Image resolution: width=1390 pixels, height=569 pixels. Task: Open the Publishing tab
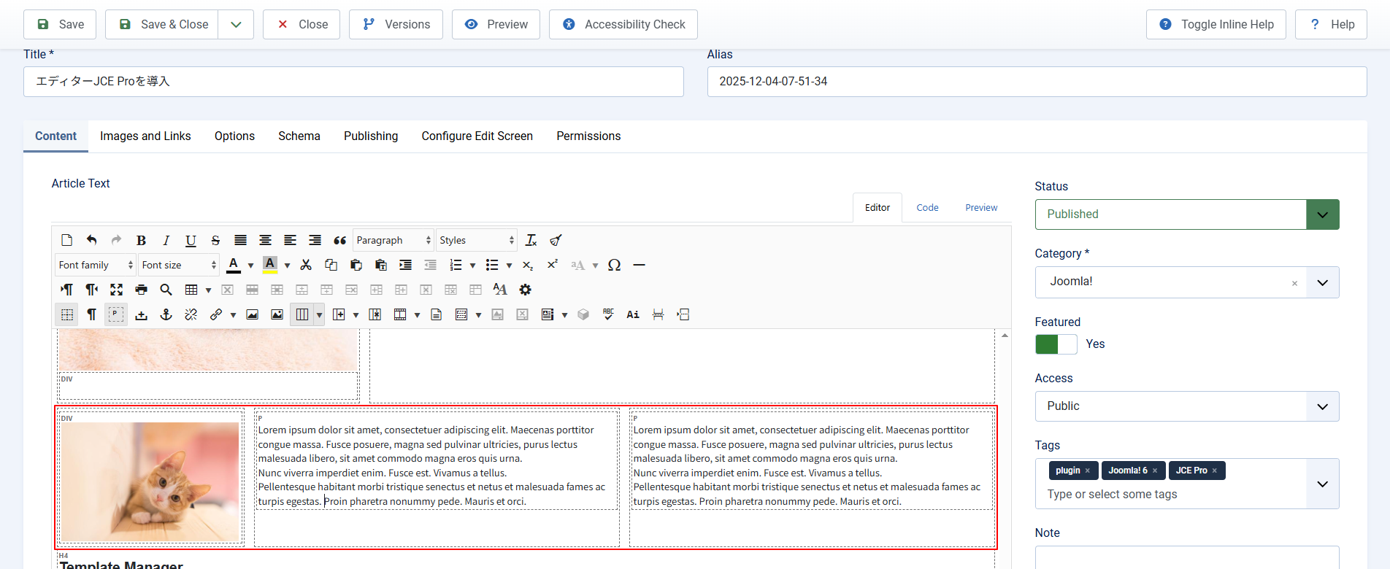click(371, 136)
